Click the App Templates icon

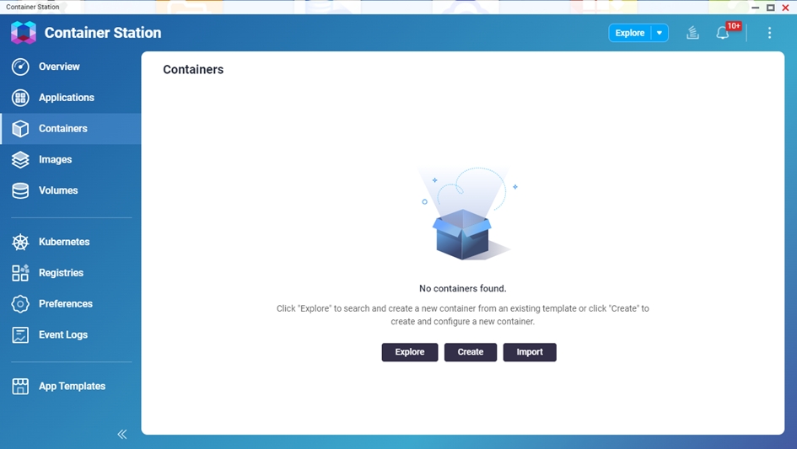[20, 387]
